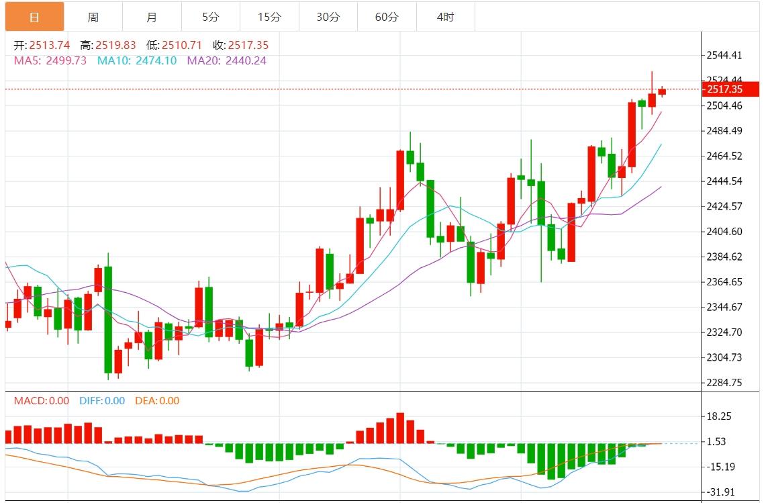
Task: Click the MA20 indicator value label
Action: pos(227,60)
